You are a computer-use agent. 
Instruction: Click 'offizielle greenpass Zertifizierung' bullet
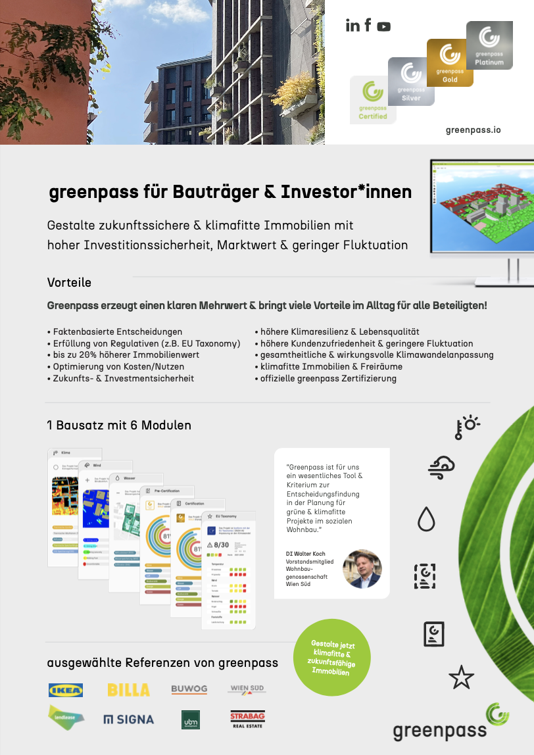[x=326, y=378]
